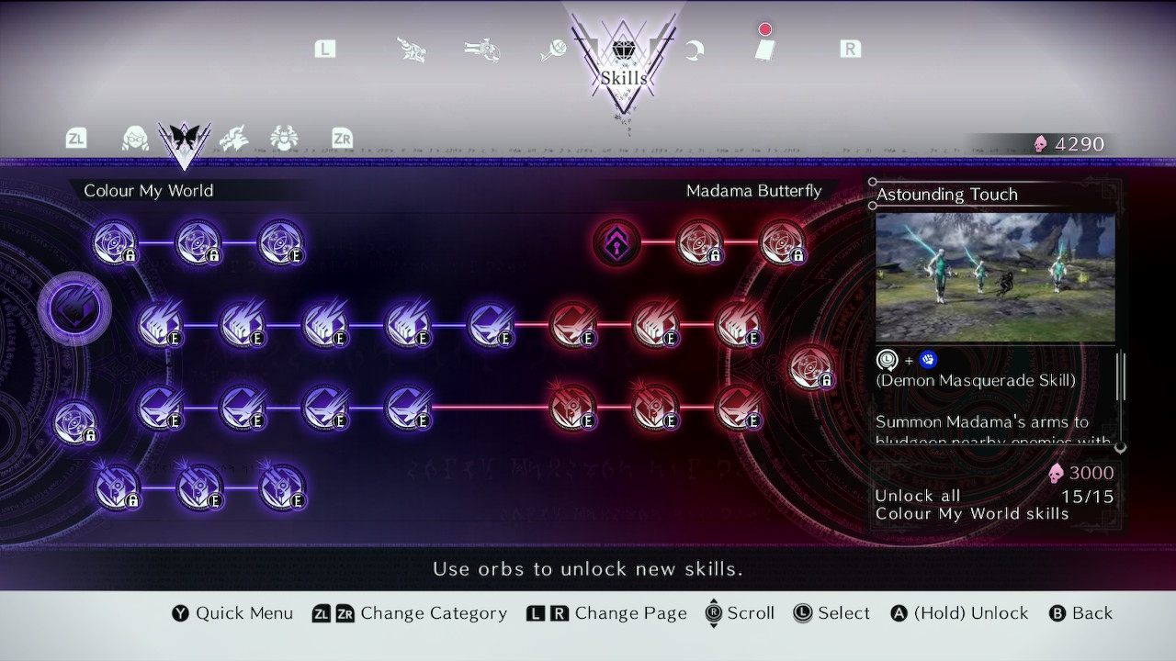
Task: Select first locked node in top purple row
Action: click(116, 242)
